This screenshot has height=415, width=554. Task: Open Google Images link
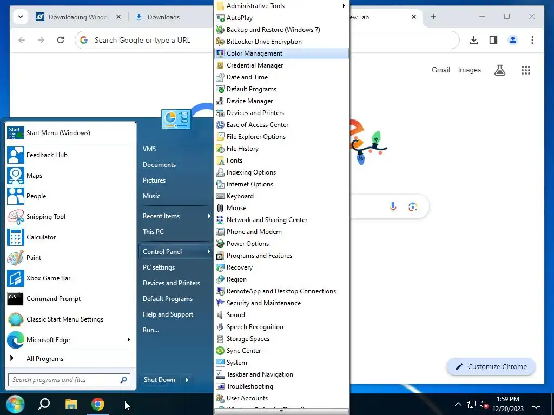tap(469, 70)
